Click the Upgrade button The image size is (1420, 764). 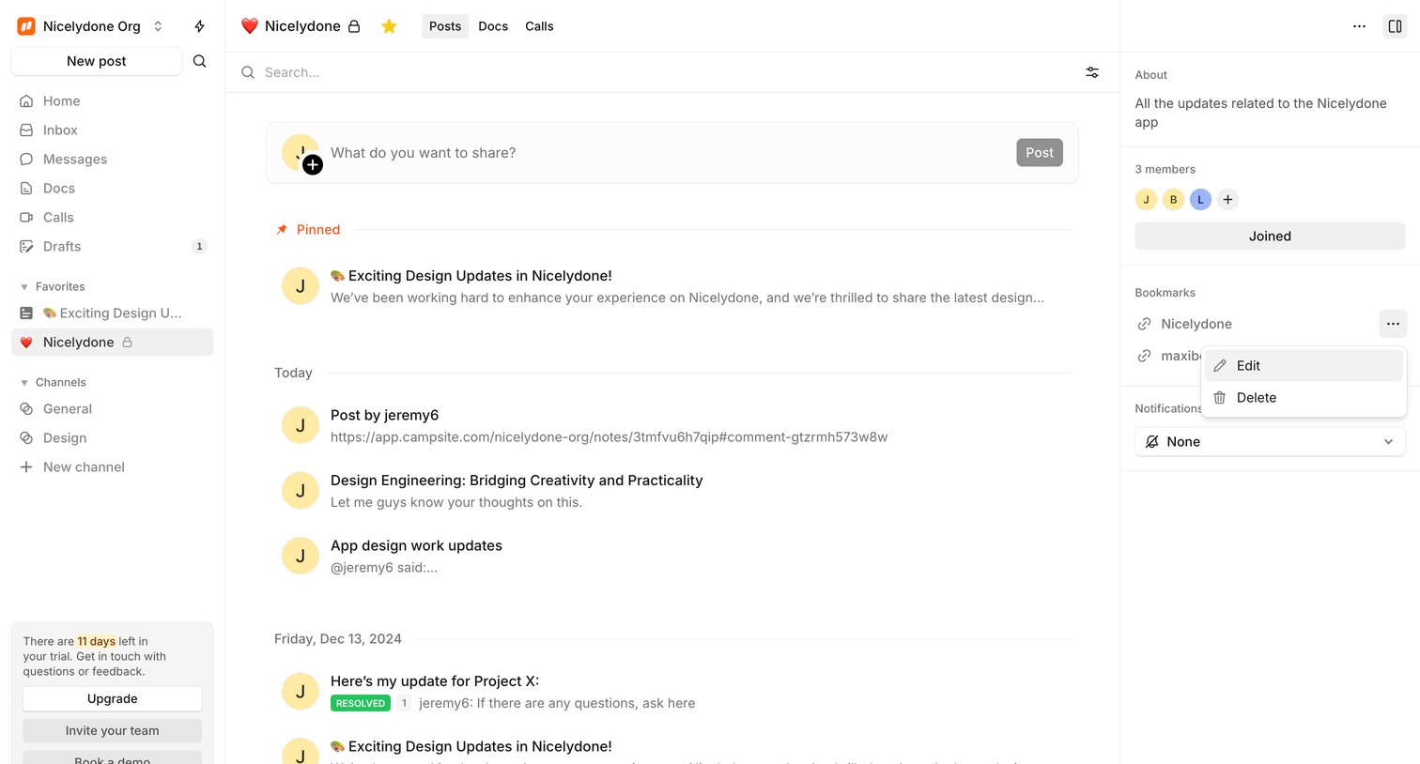pos(113,699)
